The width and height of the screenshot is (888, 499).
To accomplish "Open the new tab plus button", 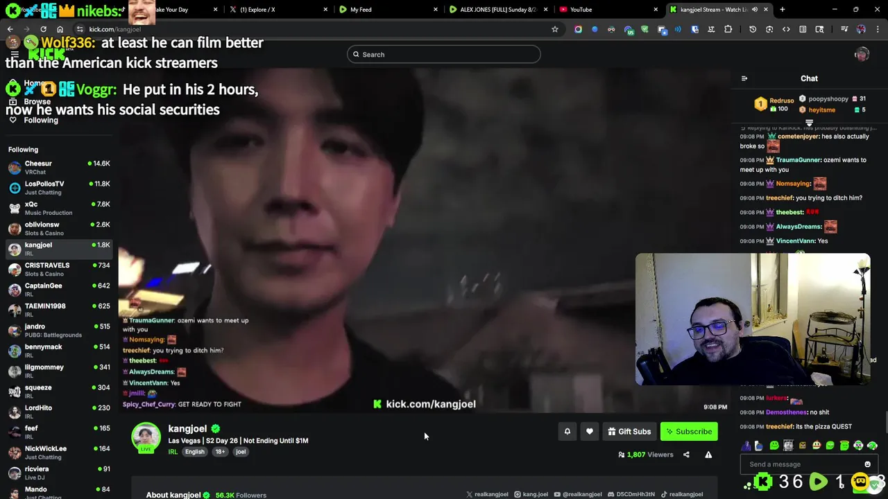I will pyautogui.click(x=782, y=10).
